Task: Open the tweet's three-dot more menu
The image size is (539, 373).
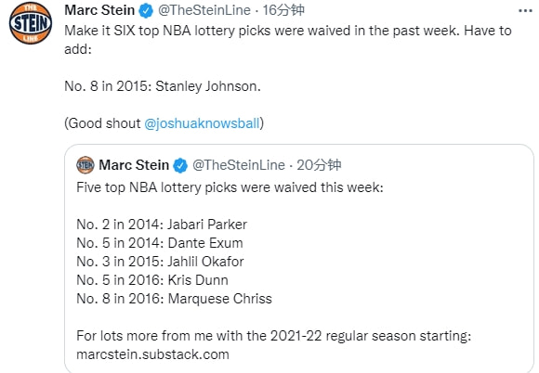Action: pyautogui.click(x=525, y=11)
